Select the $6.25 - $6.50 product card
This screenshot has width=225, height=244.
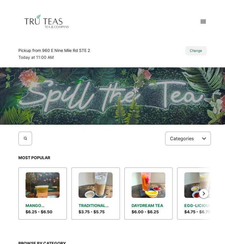coord(42,194)
